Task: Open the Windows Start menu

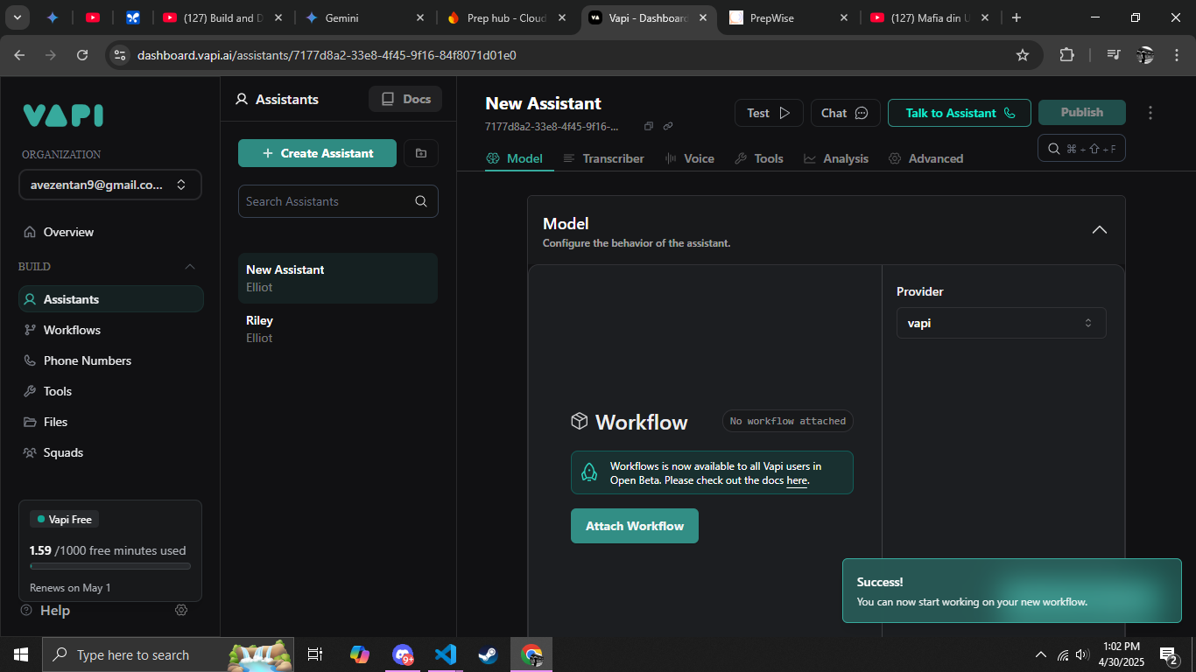Action: (21, 654)
